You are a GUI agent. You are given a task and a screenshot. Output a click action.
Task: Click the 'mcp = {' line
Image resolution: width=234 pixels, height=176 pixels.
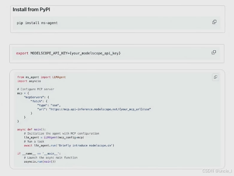pyautogui.click(x=23, y=93)
